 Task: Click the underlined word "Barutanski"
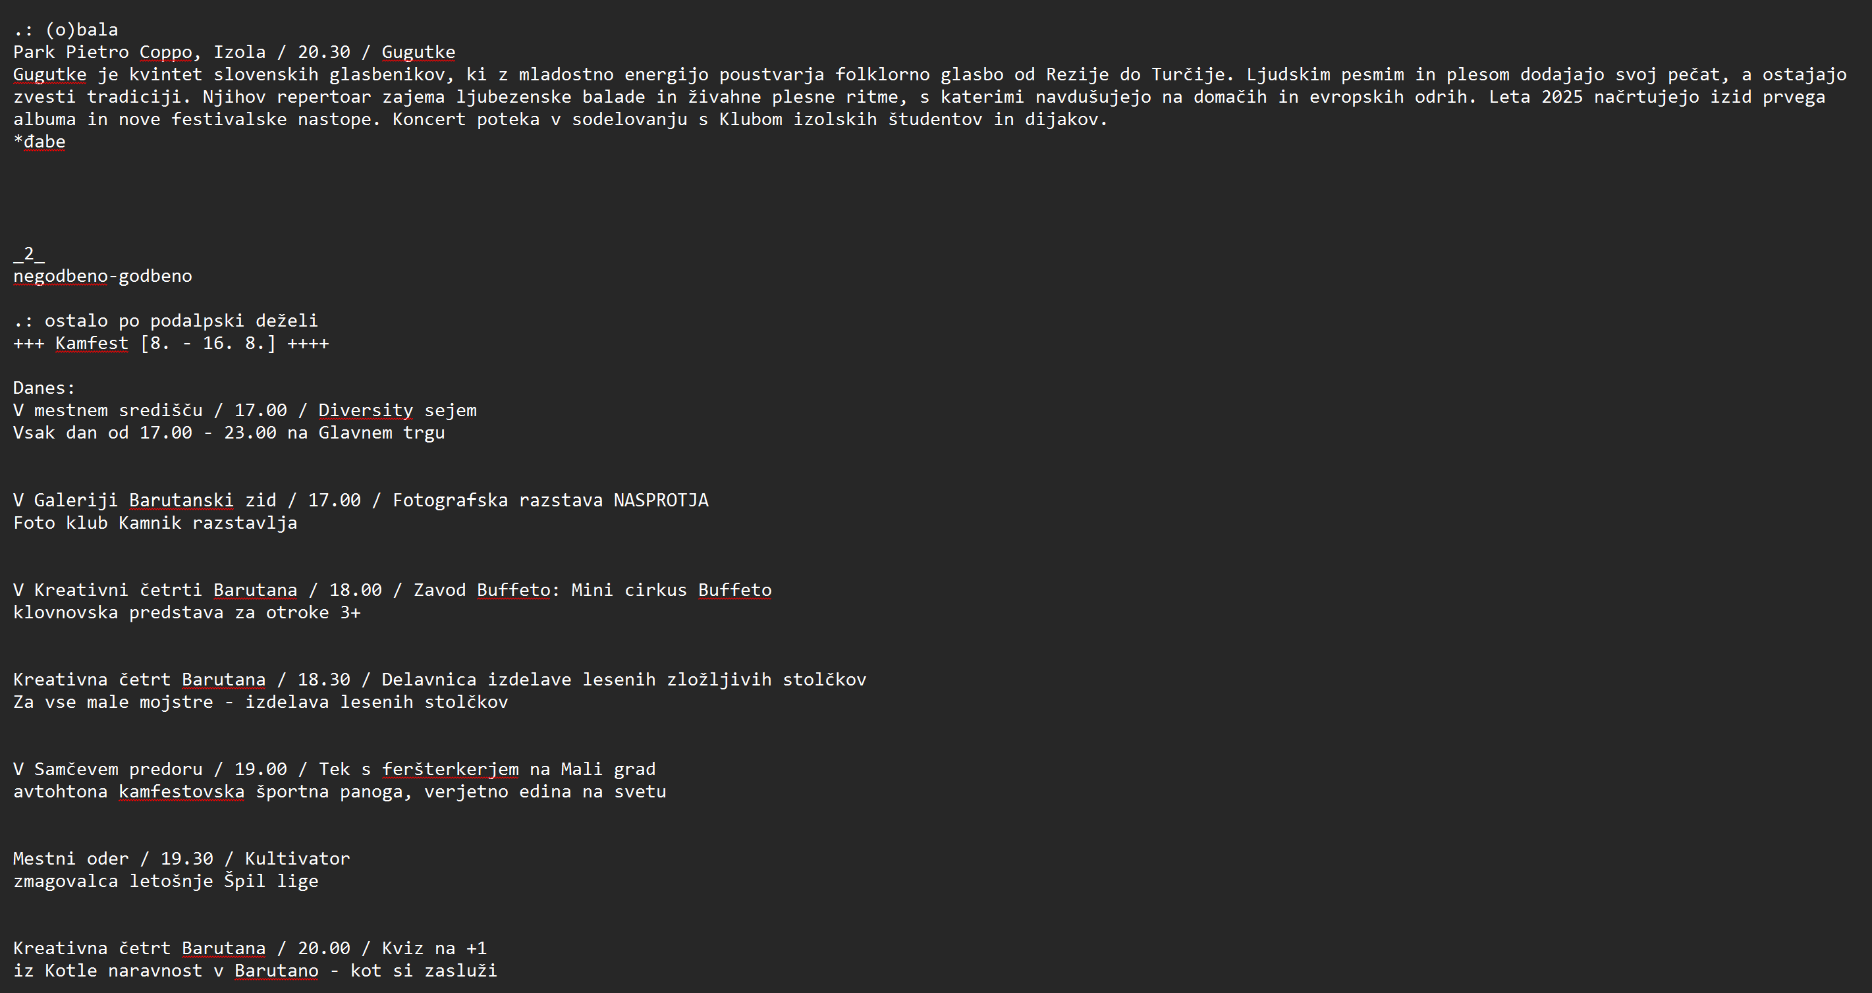pos(181,500)
